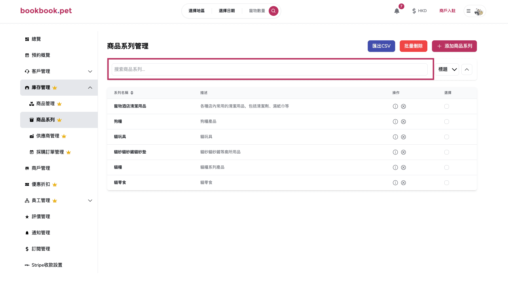Open 供應商管理 submenu item
The image size is (508, 283).
59,136
